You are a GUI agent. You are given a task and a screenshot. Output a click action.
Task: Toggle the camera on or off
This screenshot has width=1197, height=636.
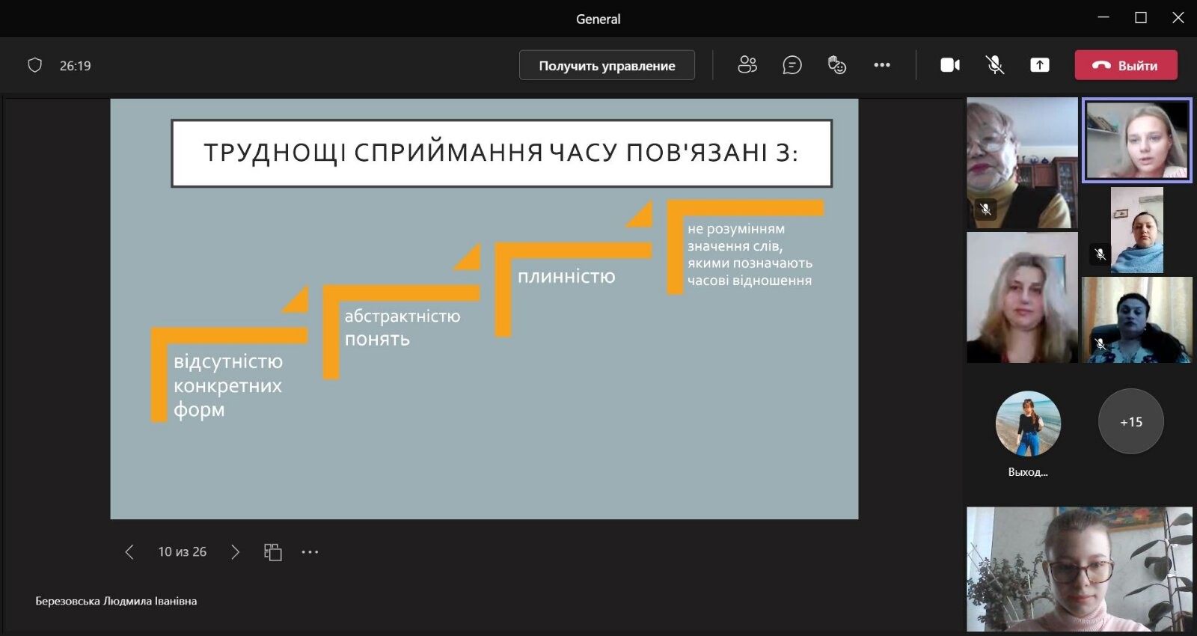[950, 65]
